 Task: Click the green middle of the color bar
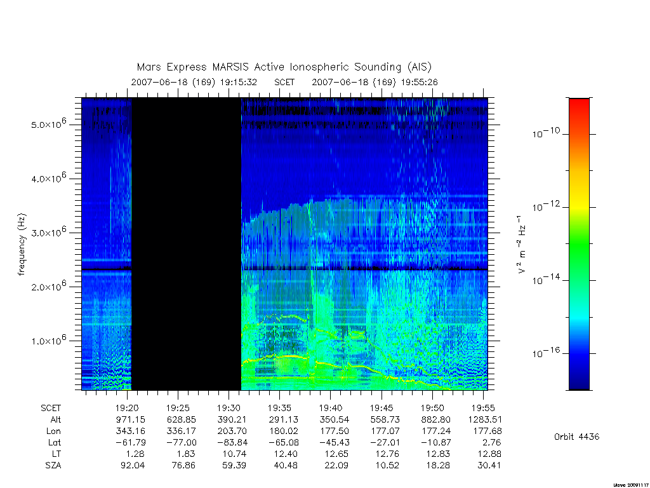[579, 245]
